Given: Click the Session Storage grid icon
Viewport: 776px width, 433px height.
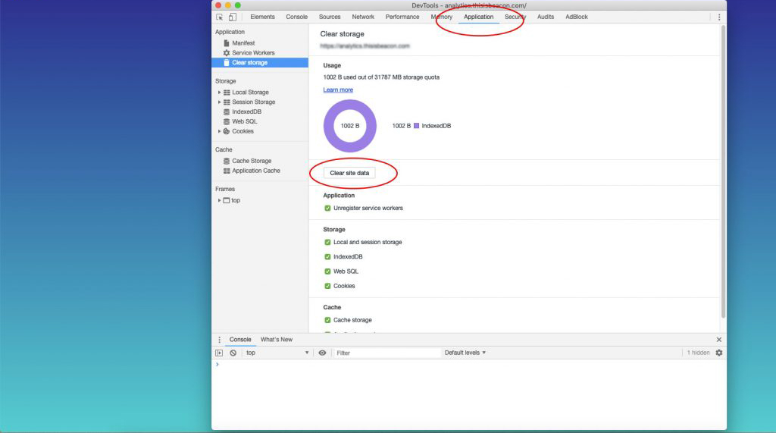Looking at the screenshot, I should [227, 102].
